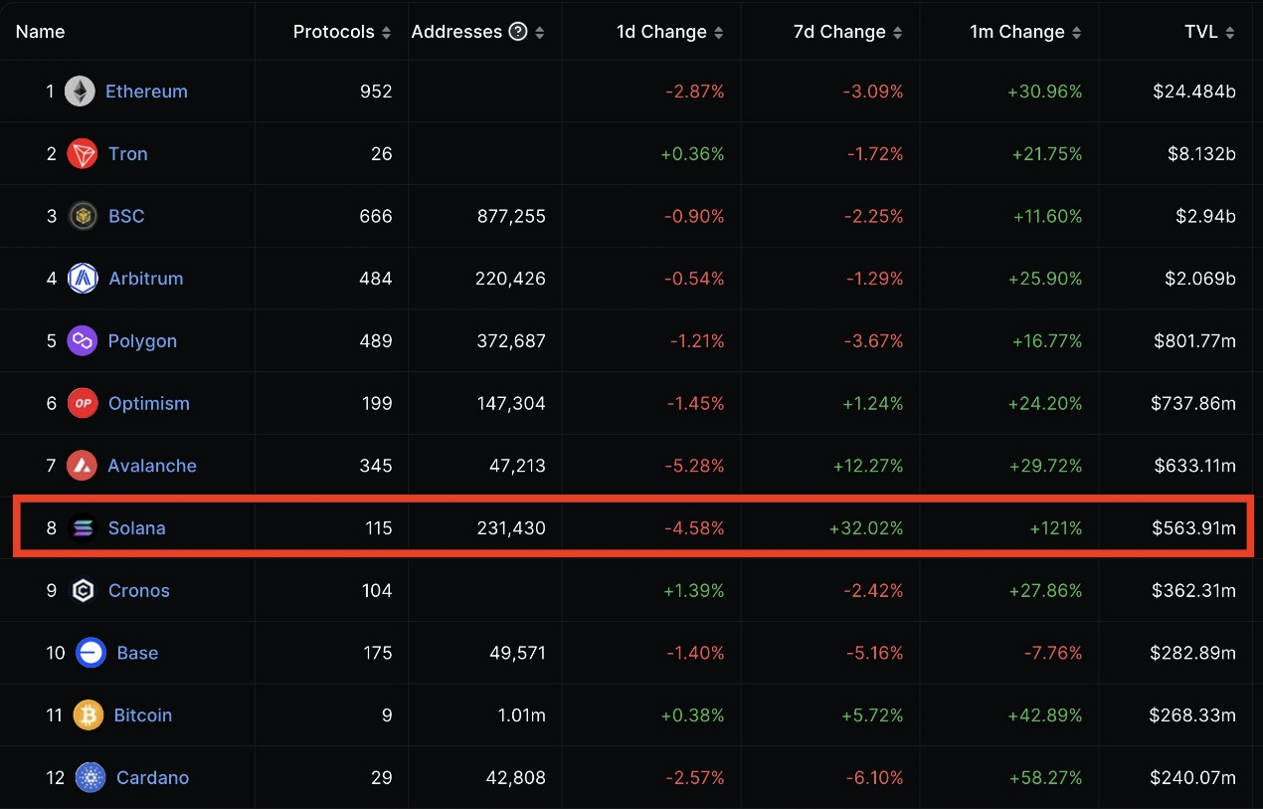Viewport: 1263px width, 809px height.
Task: Click Cronos's 1d change +1.39%
Action: (694, 590)
